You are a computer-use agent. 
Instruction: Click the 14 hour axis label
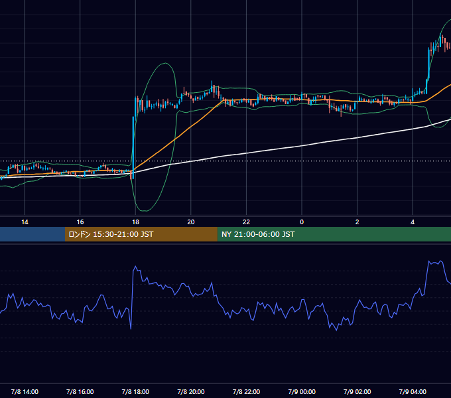point(25,222)
